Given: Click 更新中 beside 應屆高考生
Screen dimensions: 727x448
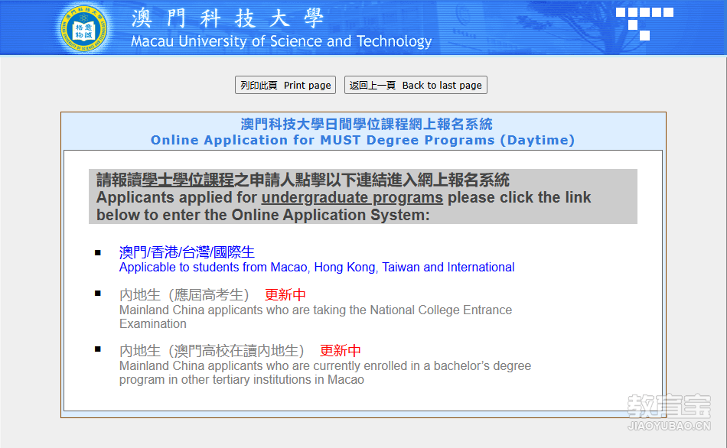Looking at the screenshot, I should 285,294.
